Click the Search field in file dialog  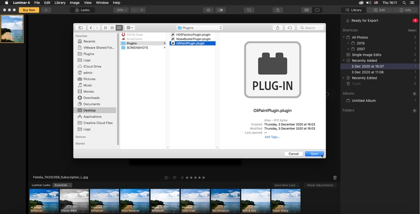tap(311, 28)
